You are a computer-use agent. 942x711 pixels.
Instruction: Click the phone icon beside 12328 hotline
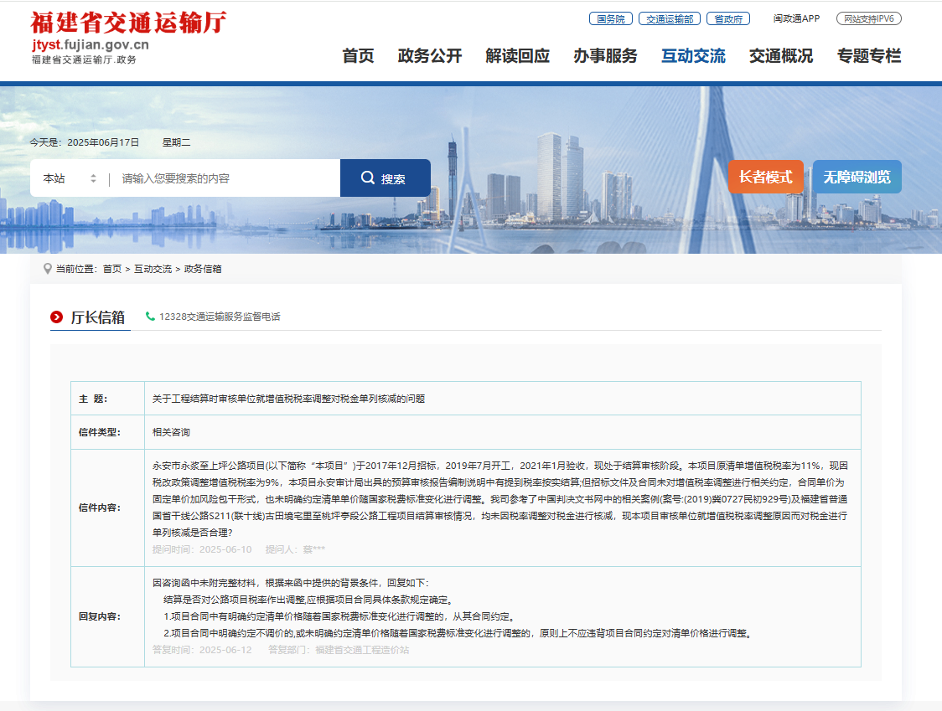149,317
